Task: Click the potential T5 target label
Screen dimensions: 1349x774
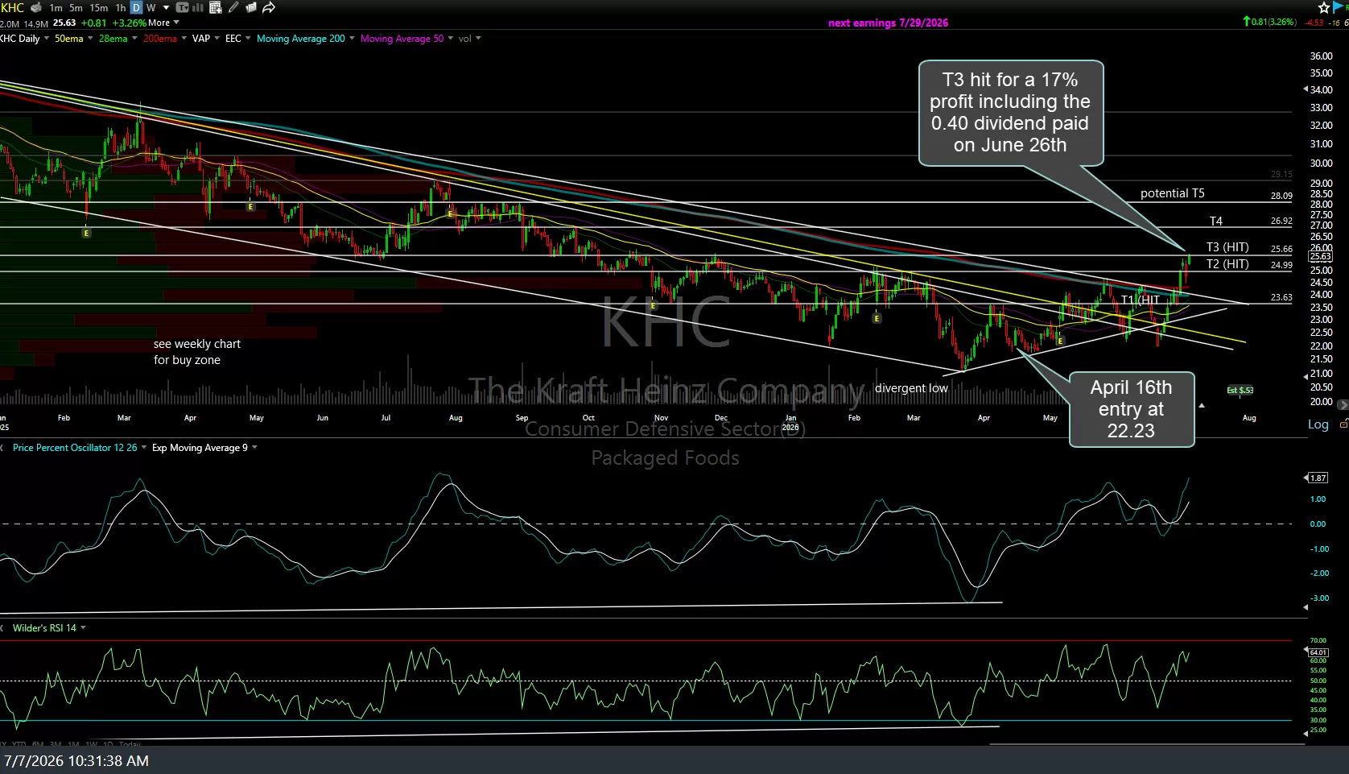Action: pyautogui.click(x=1173, y=193)
